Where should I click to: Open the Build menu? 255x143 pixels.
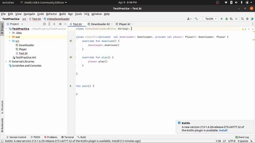(63, 14)
